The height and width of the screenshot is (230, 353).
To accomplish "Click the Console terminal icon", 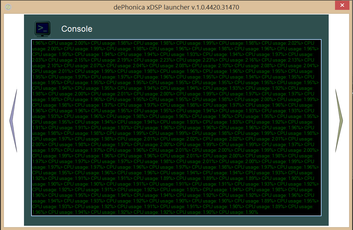I will click(x=42, y=29).
